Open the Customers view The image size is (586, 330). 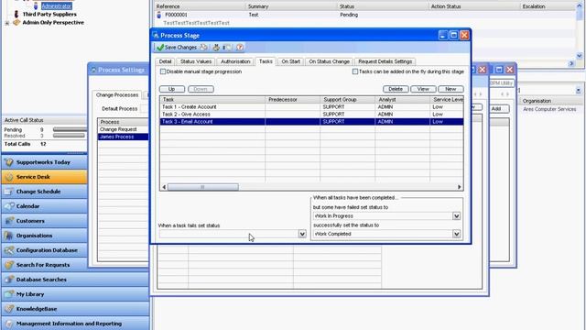click(x=45, y=221)
